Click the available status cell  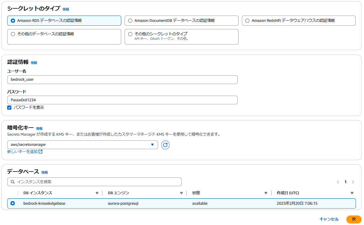[x=200, y=203]
